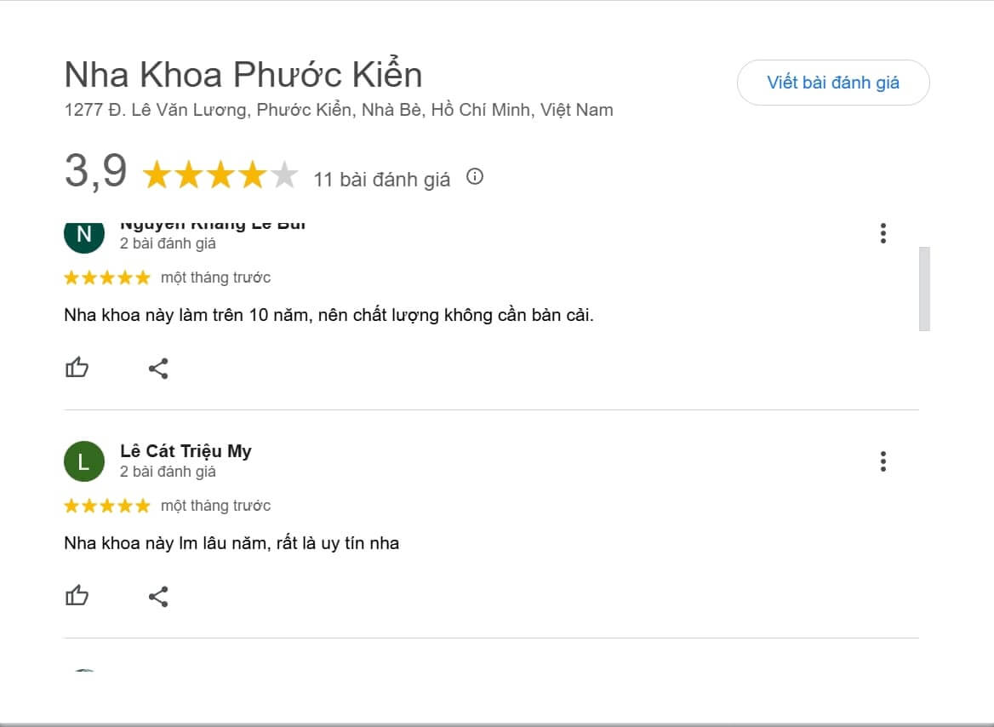Click the thumbs up icon on Nguyễn Khang's review
The width and height of the screenshot is (994, 727).
click(77, 368)
